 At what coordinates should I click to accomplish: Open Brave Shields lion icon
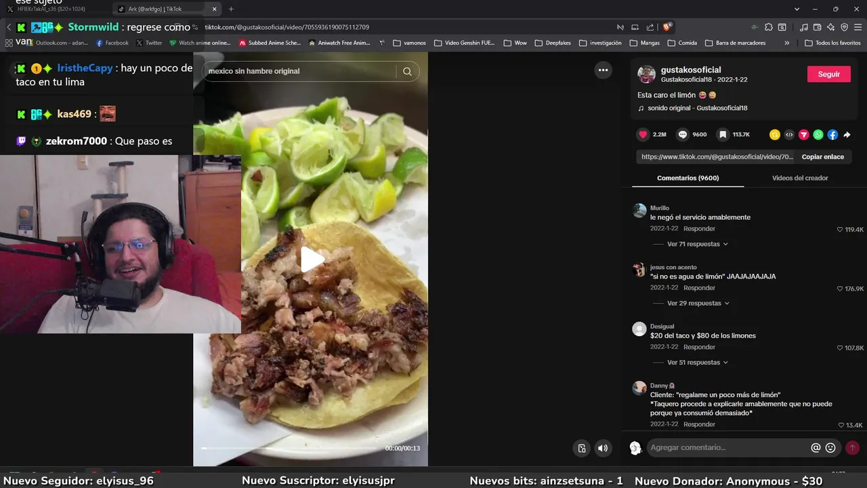click(667, 27)
